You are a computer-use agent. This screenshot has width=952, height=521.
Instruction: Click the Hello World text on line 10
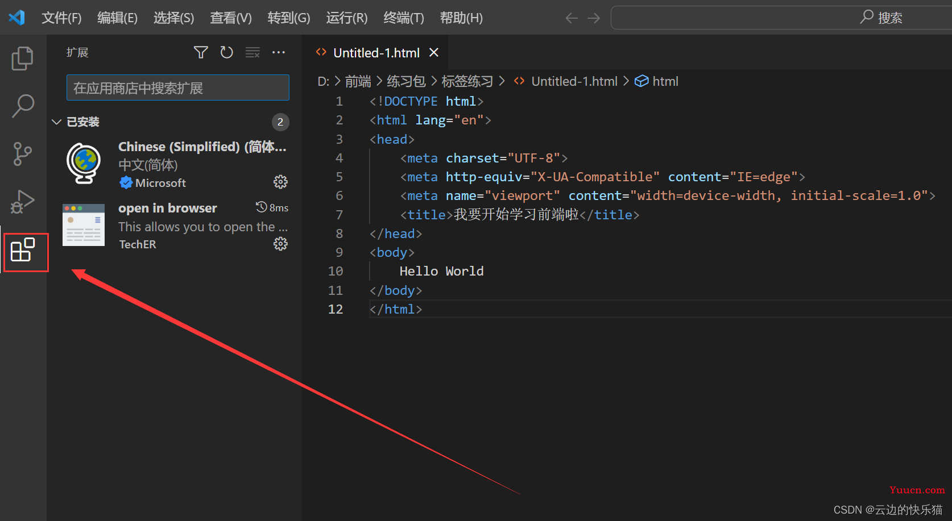pos(441,271)
